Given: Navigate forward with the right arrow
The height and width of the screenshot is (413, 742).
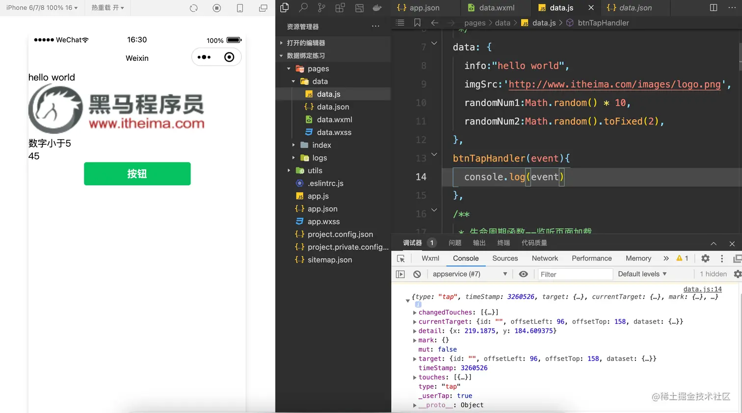Looking at the screenshot, I should click(x=451, y=23).
